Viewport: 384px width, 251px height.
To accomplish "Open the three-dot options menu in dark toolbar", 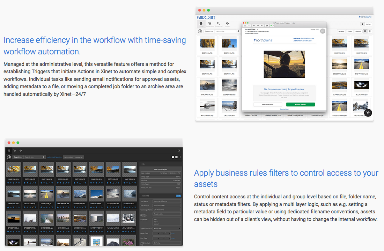I will click(180, 157).
